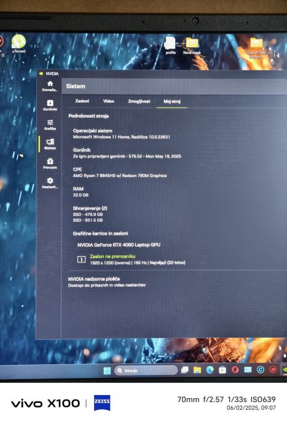Click the 1920 x 1200 165 Hz line
This screenshot has height=424, width=287.
(138, 262)
